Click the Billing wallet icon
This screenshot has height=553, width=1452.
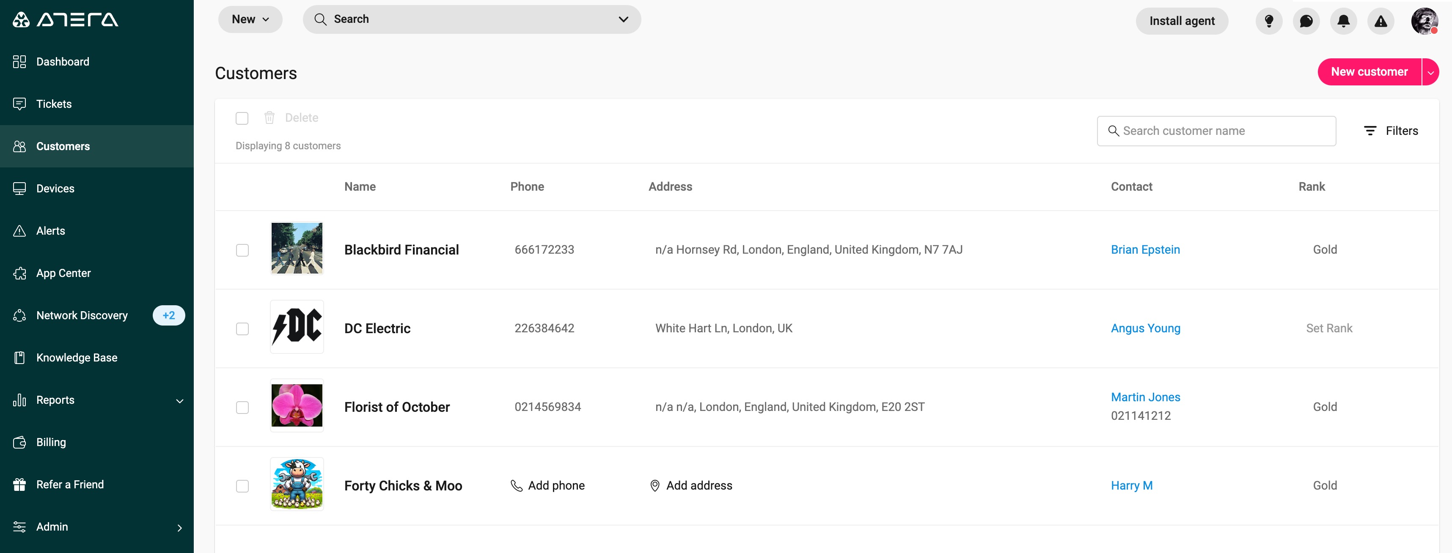[20, 442]
